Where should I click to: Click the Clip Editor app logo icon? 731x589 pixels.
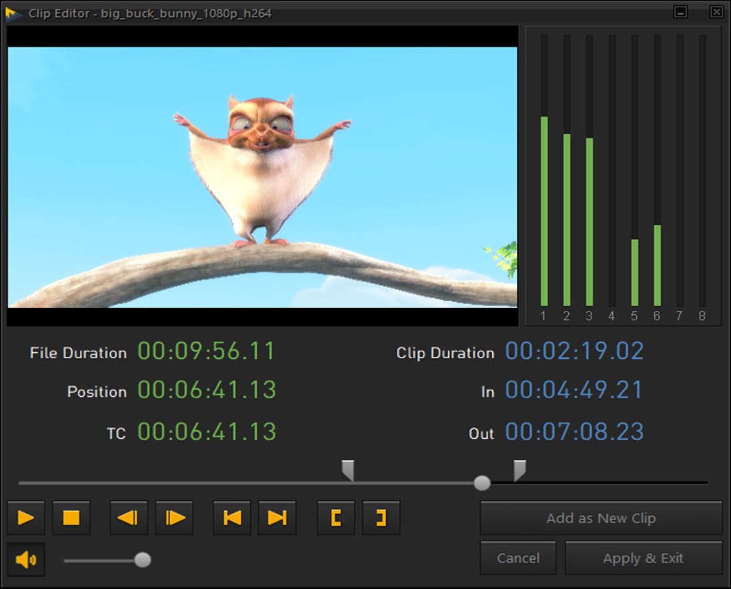[x=13, y=13]
